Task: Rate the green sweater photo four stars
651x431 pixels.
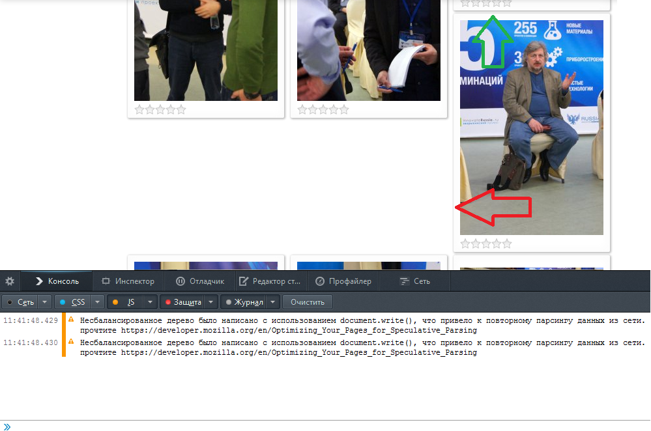Action: point(171,110)
